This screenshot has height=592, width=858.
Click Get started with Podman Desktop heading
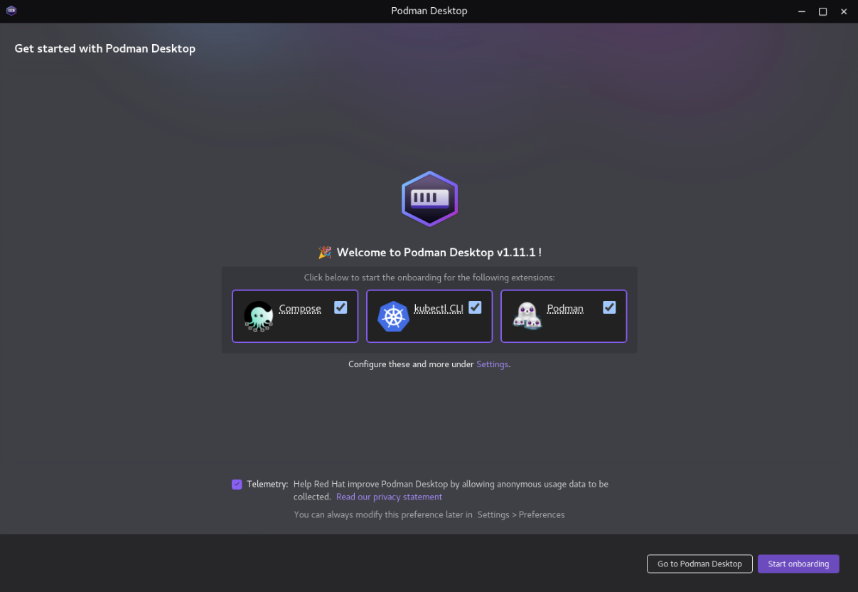tap(104, 49)
